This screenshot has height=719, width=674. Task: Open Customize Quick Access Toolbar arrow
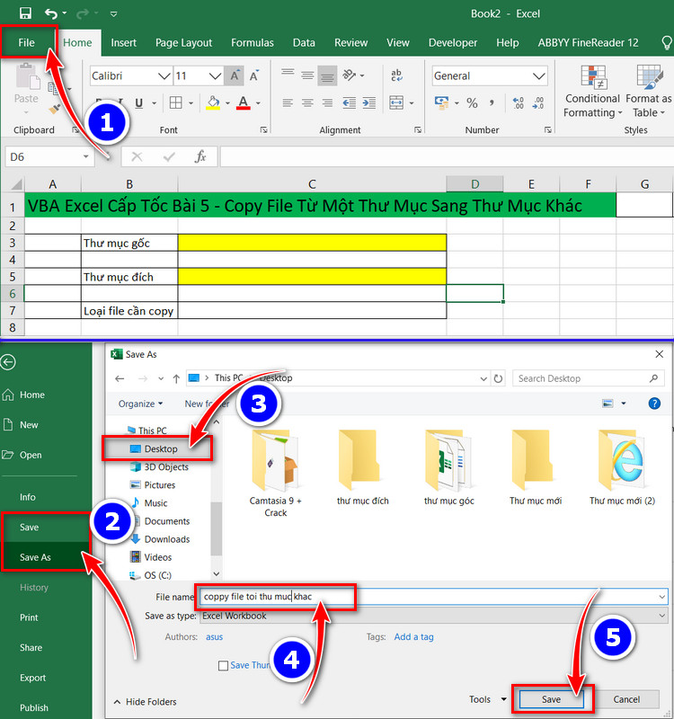[114, 14]
